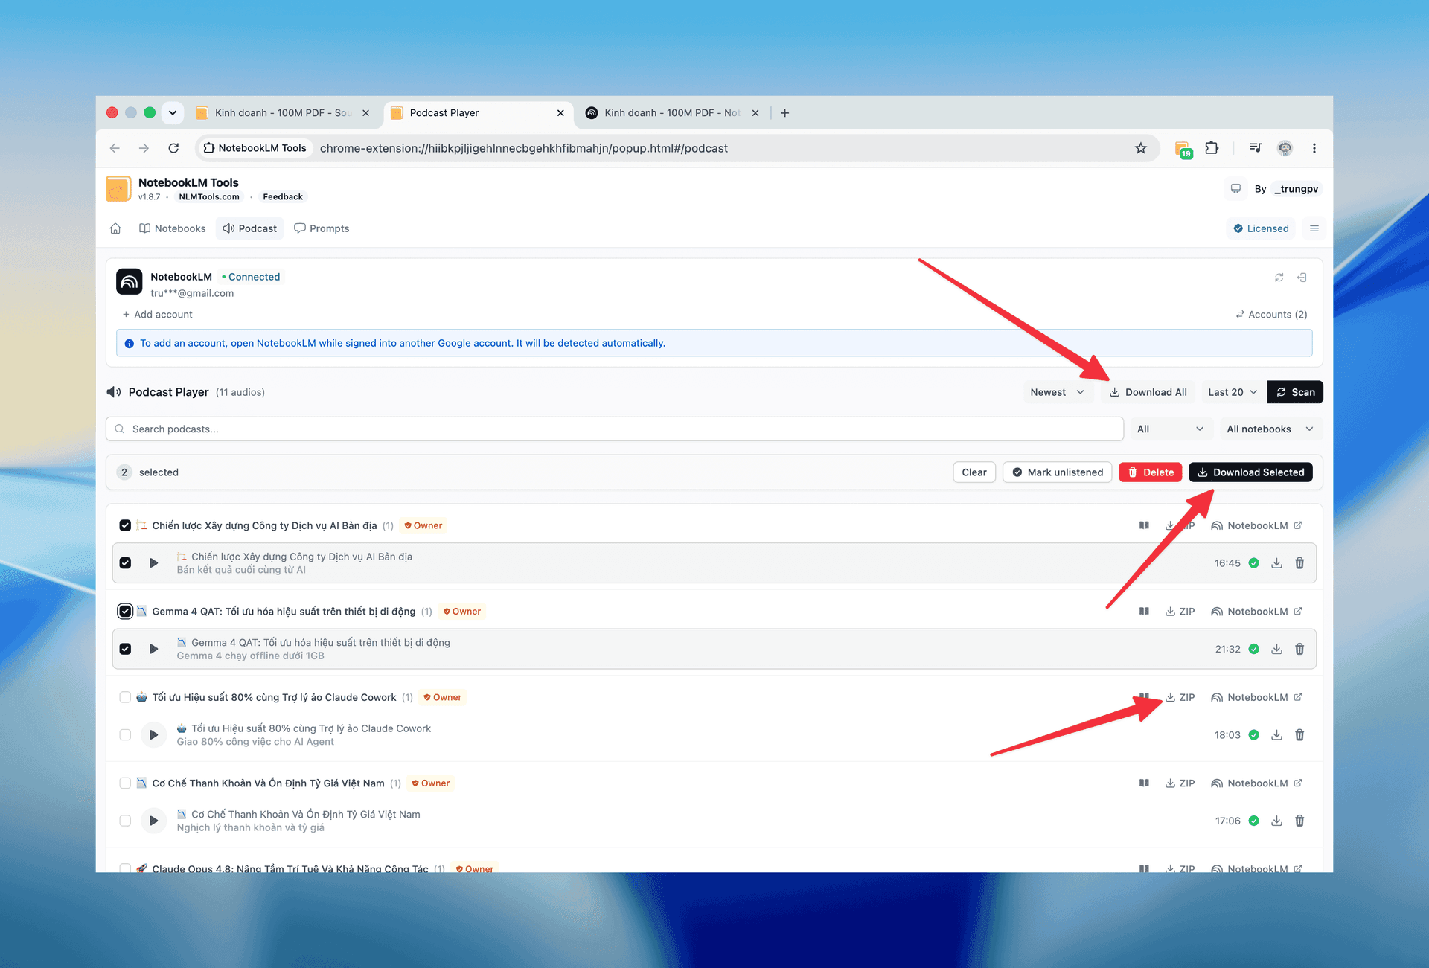The image size is (1429, 968).
Task: Uncheck the Bán kết quả cuối cùng audio checkbox
Action: [x=125, y=563]
